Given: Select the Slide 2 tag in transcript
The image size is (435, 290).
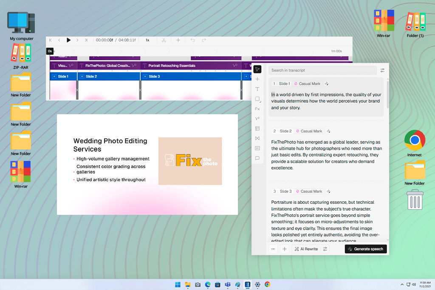Looking at the screenshot, I should tap(285, 131).
